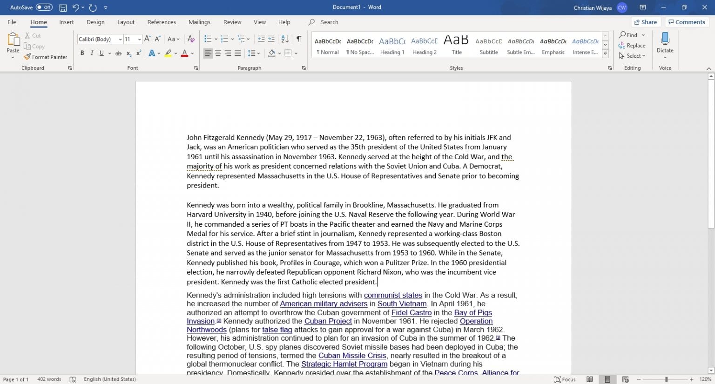Expand numbering list dropdown arrow

pos(232,39)
